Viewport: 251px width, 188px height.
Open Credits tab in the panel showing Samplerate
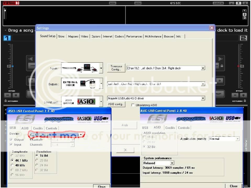click(38, 128)
